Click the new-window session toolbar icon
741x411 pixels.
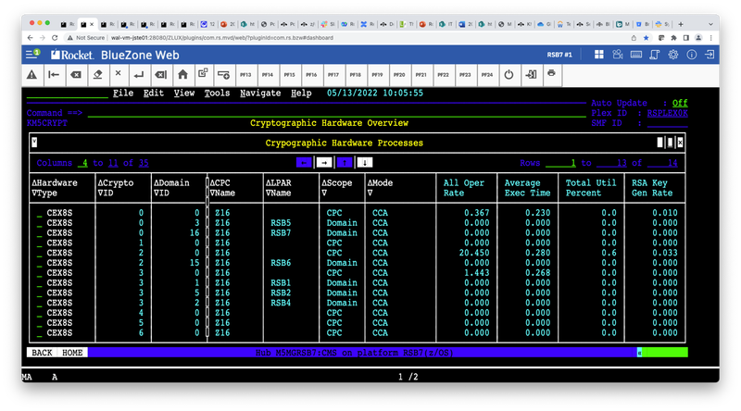(x=203, y=73)
